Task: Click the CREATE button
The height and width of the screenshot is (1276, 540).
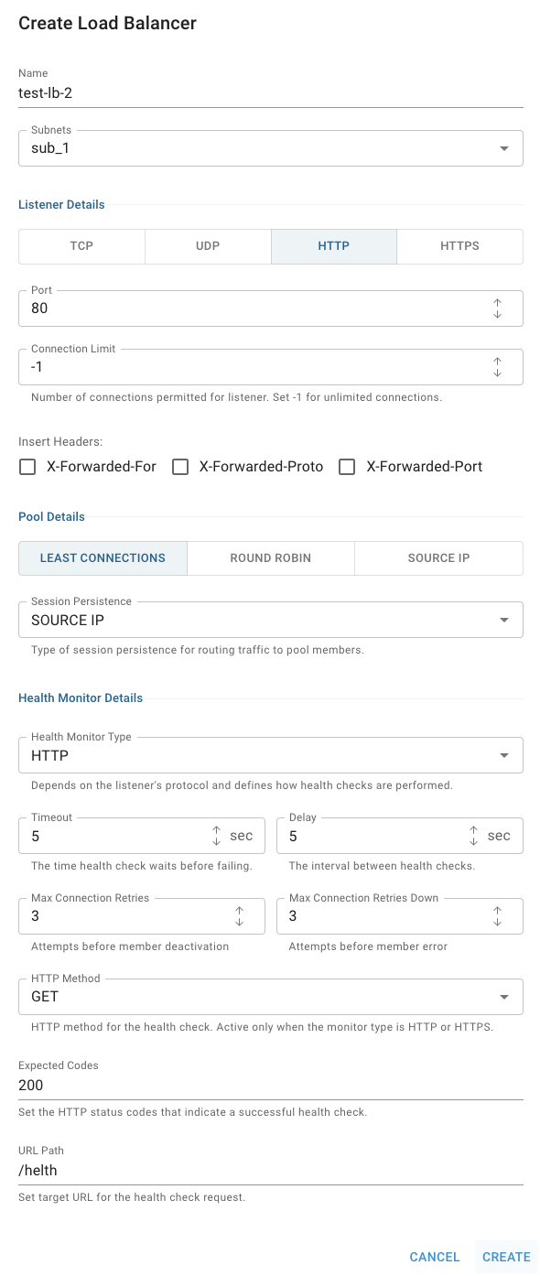Action: tap(506, 1257)
